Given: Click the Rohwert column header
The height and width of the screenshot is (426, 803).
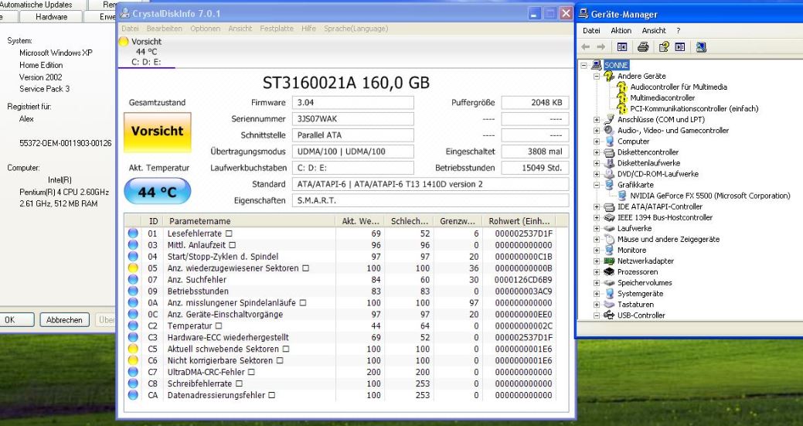Looking at the screenshot, I should 519,221.
